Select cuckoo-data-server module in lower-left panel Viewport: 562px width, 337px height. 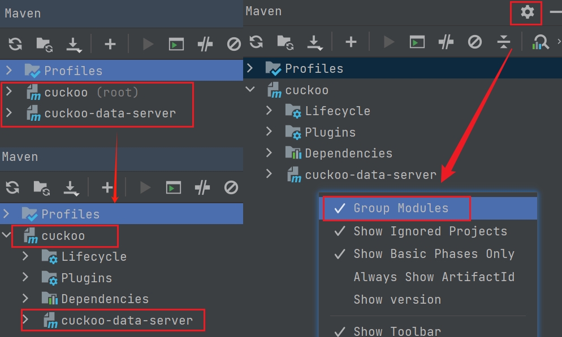(x=127, y=321)
